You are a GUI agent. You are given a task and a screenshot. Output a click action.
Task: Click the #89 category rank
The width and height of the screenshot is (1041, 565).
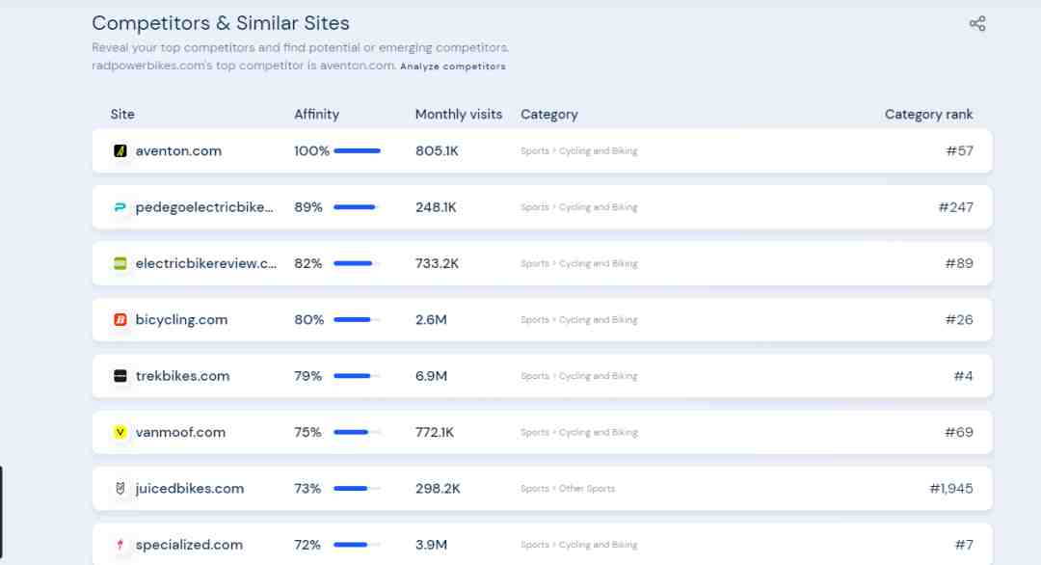pyautogui.click(x=959, y=263)
